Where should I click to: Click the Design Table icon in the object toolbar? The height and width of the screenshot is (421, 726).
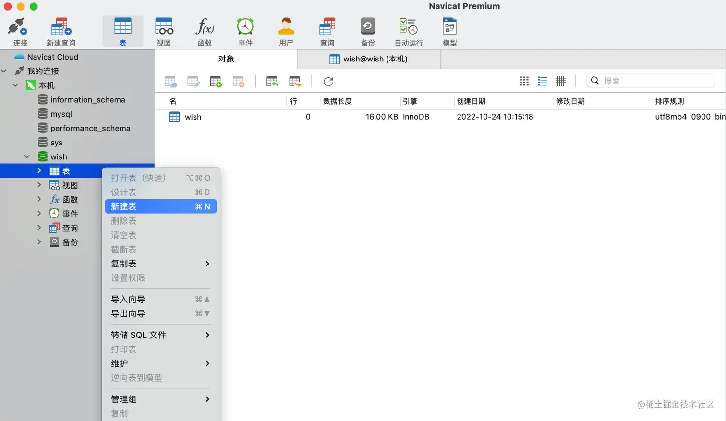click(x=194, y=82)
